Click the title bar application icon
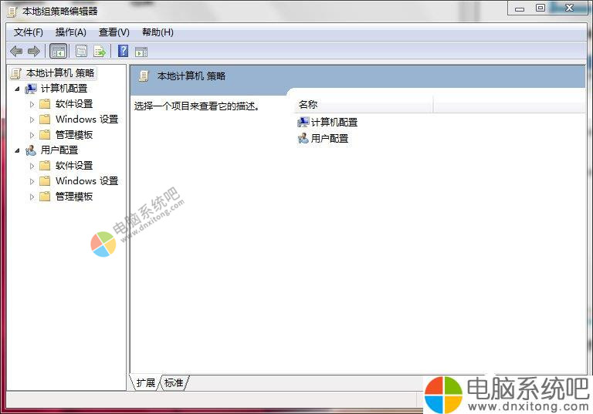This screenshot has width=593, height=414. [12, 12]
